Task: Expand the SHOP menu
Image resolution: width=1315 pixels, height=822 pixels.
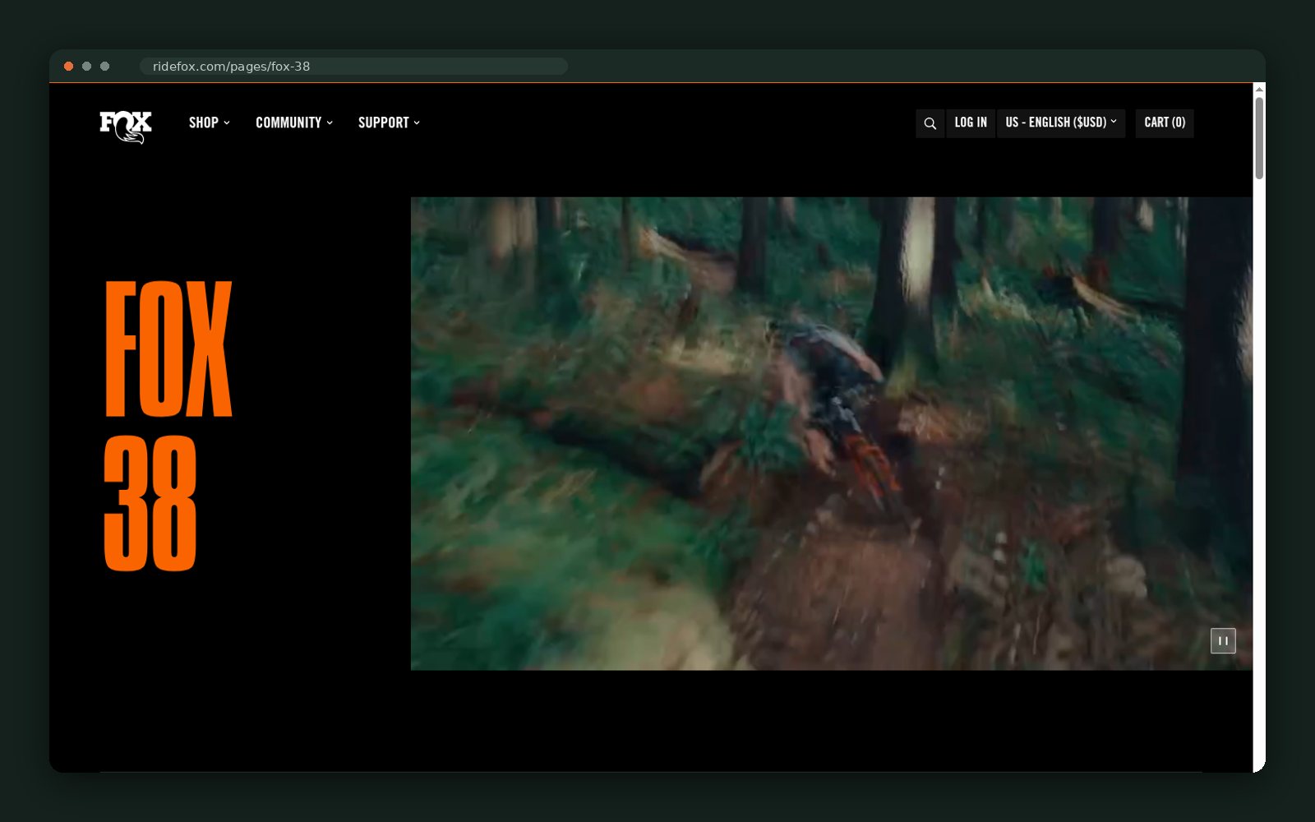Action: 210,122
